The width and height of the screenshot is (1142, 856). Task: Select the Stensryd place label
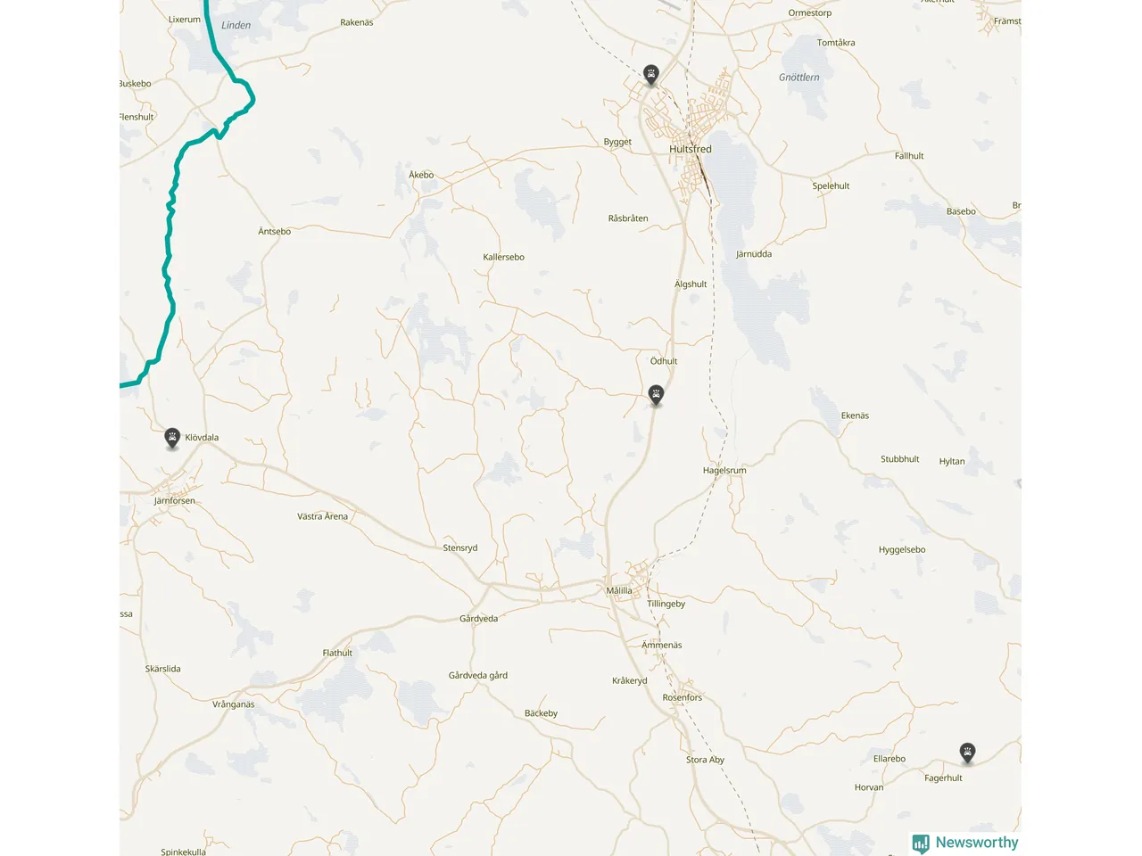pyautogui.click(x=460, y=547)
